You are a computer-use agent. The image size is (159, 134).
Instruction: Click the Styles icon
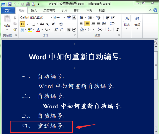click(x=127, y=18)
